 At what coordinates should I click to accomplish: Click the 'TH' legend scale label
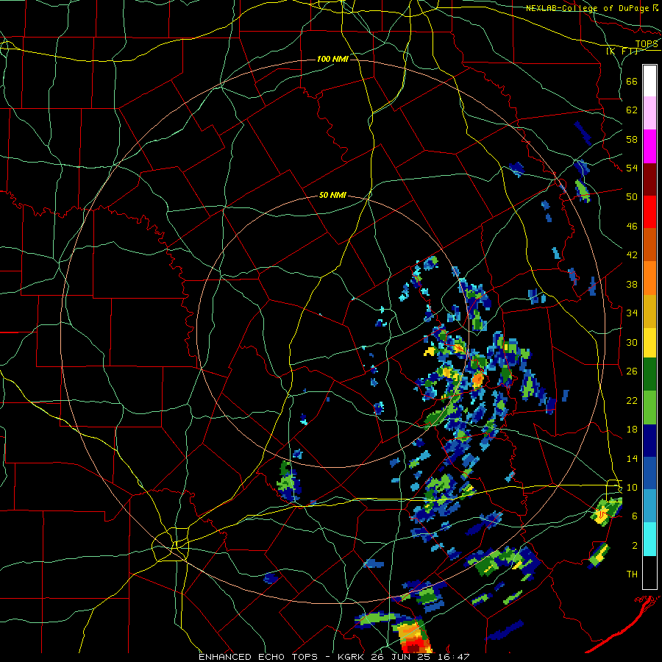[632, 574]
